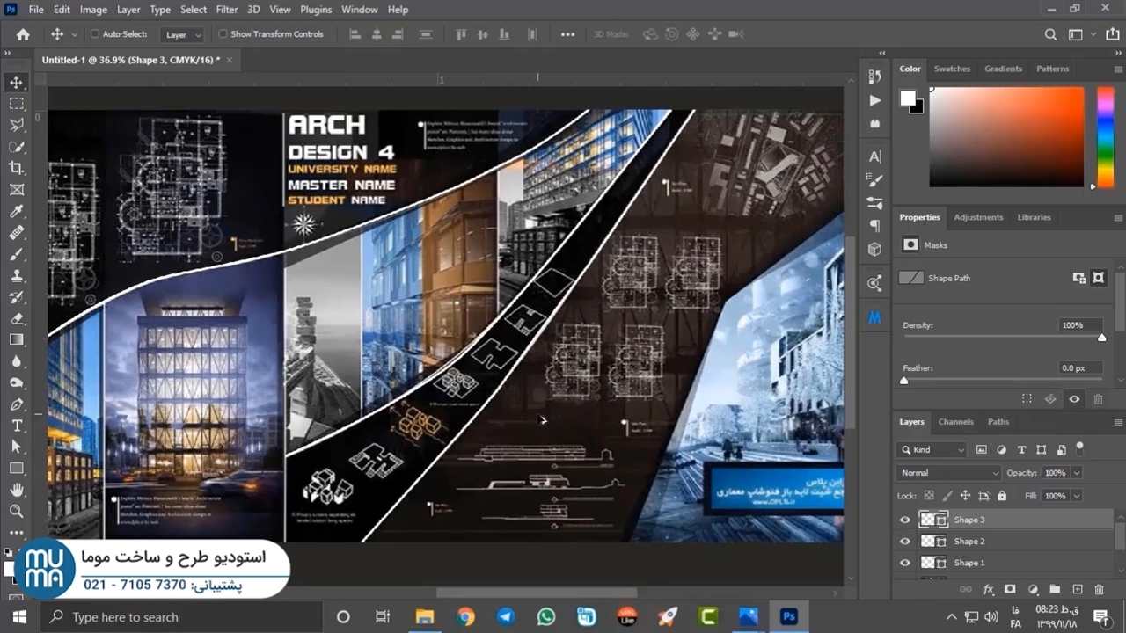Select the Shape 1 layer
The width and height of the screenshot is (1126, 633).
click(969, 563)
